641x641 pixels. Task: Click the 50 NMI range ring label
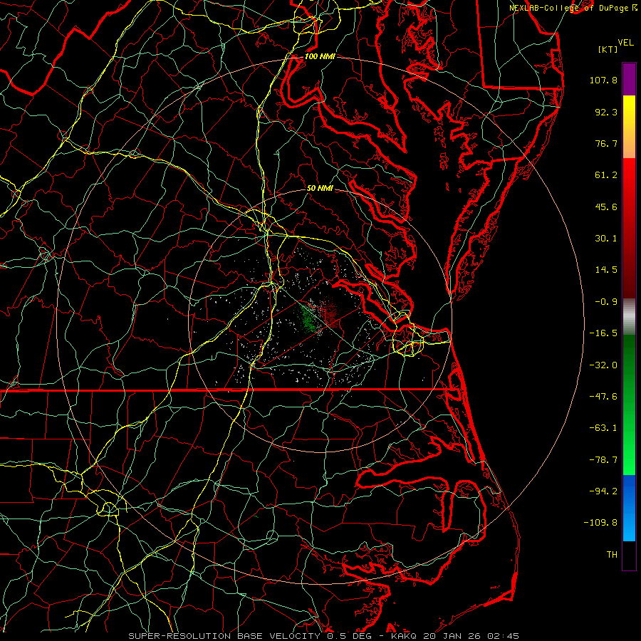(320, 188)
